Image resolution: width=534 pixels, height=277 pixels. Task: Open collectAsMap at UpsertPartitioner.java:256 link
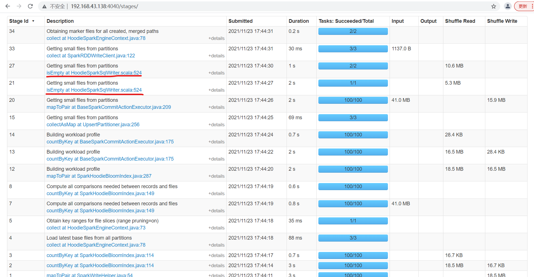tap(93, 125)
